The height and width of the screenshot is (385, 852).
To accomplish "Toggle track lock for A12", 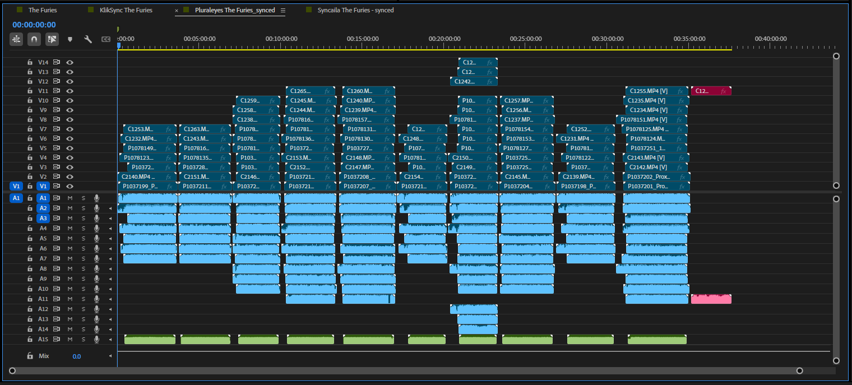I will point(30,309).
